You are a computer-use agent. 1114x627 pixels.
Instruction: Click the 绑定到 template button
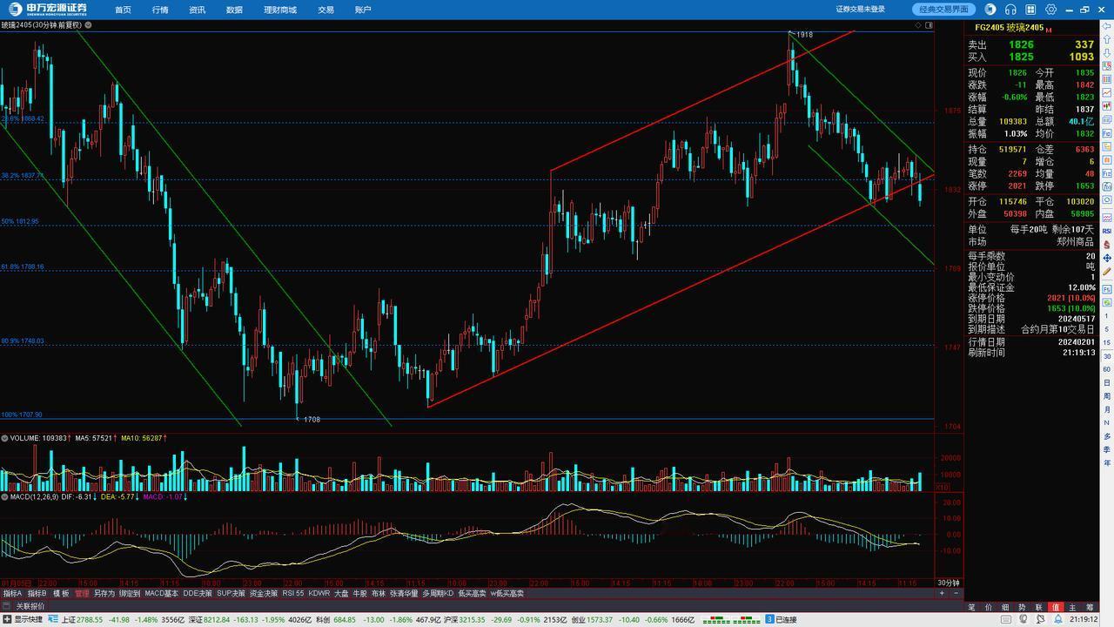pos(130,593)
